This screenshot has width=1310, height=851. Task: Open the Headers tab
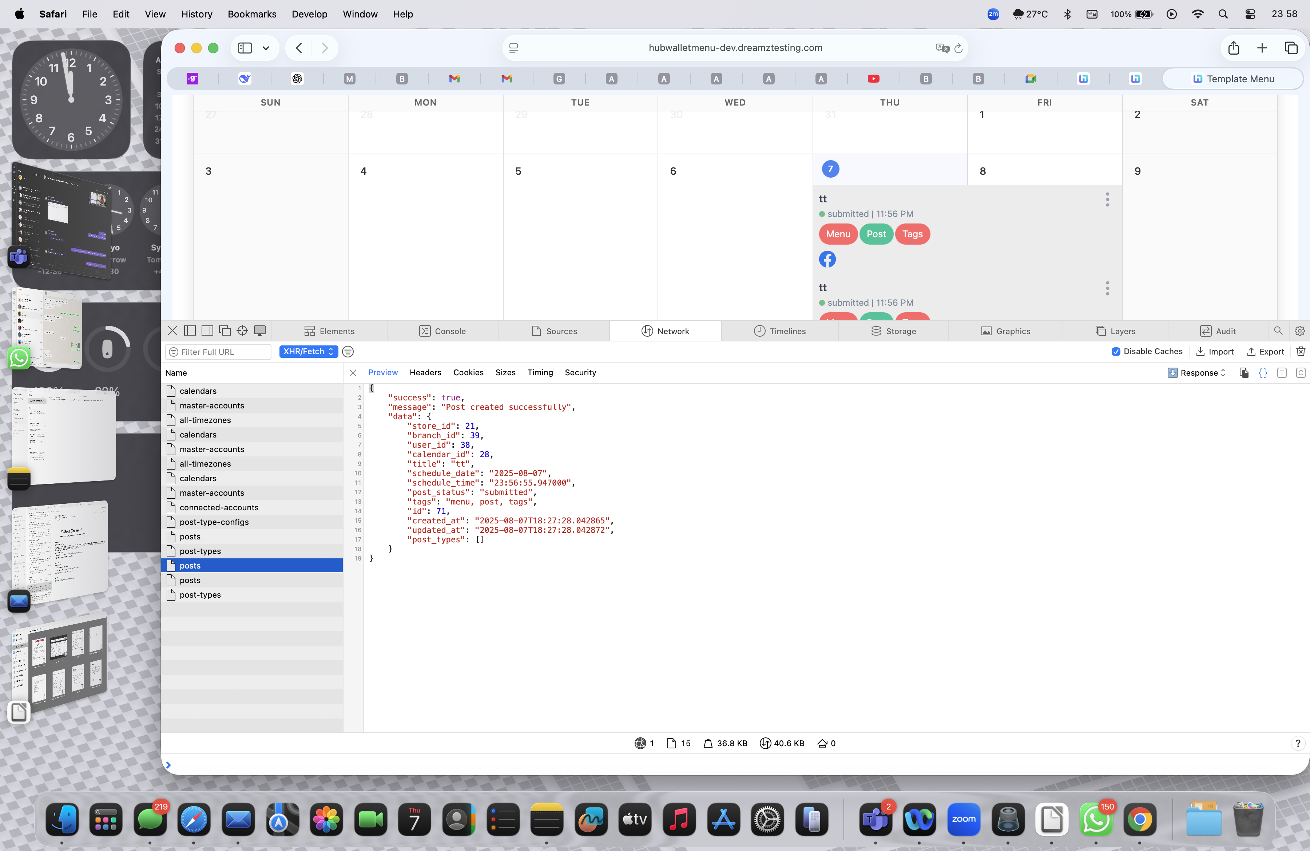[x=425, y=373]
